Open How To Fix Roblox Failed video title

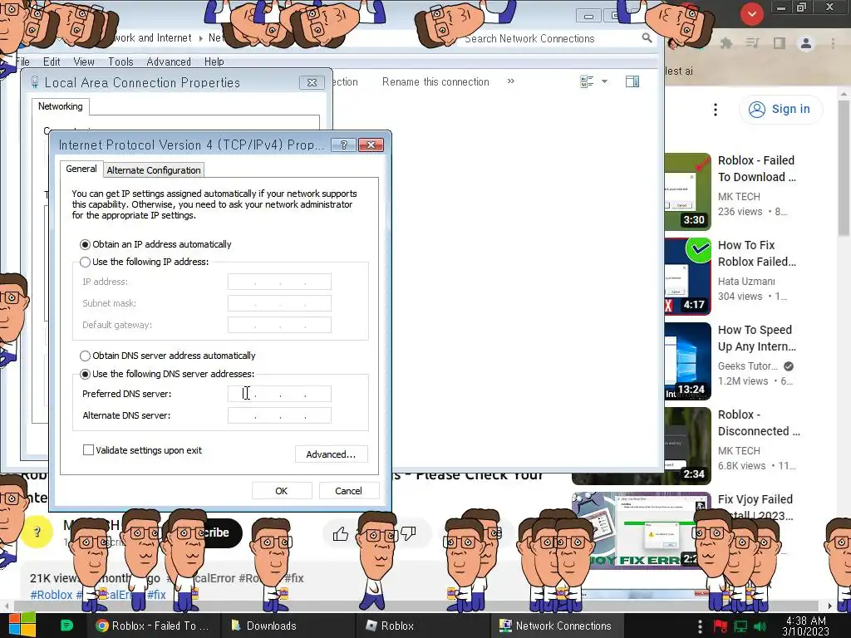point(756,253)
